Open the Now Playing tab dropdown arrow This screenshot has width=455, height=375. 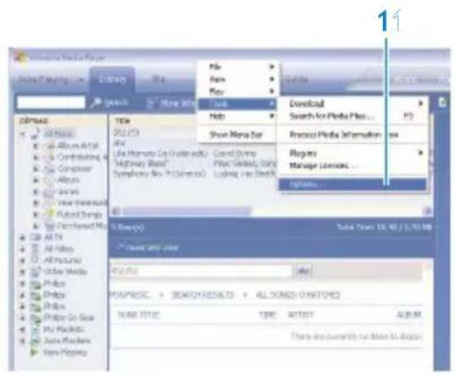[x=80, y=80]
